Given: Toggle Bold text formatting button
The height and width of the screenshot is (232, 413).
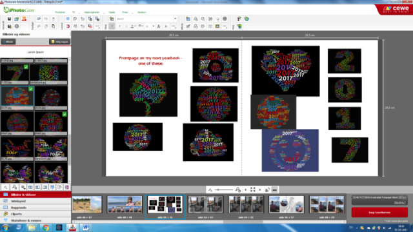Looking at the screenshot, I should tap(112, 26).
